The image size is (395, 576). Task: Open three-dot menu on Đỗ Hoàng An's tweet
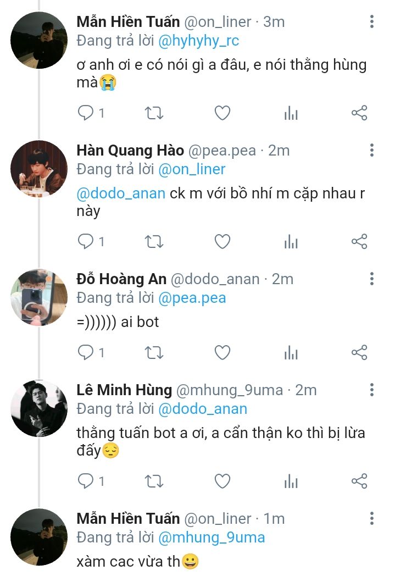(372, 279)
